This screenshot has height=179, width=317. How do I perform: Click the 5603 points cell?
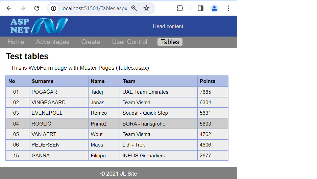point(213,124)
